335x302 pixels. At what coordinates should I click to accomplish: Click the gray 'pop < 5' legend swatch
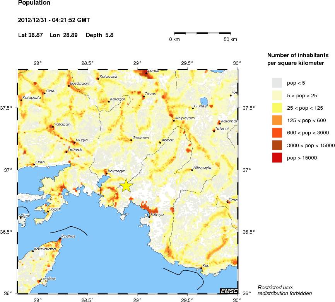(x=277, y=83)
